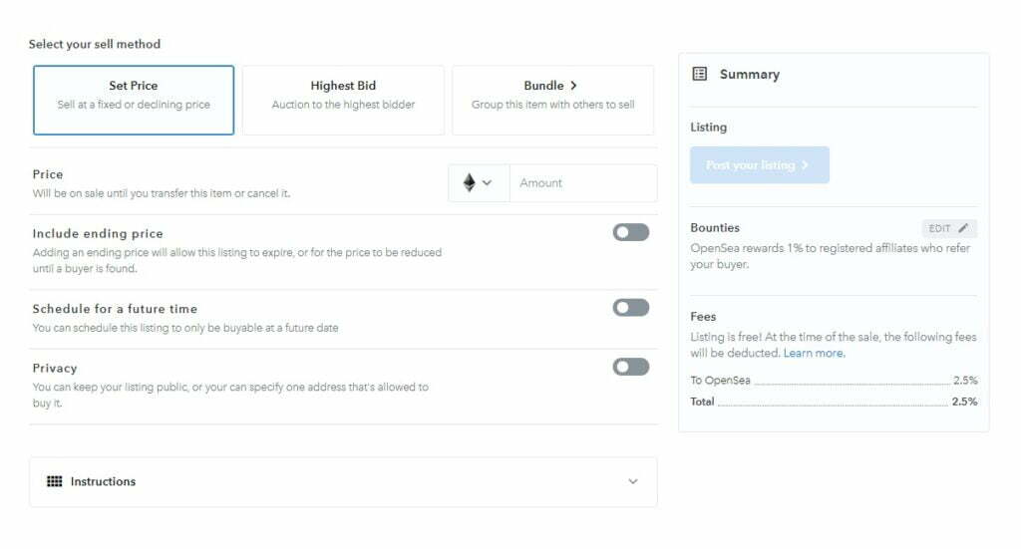Click the arrow icon beside Bundle
The height and width of the screenshot is (549, 1021).
point(573,86)
